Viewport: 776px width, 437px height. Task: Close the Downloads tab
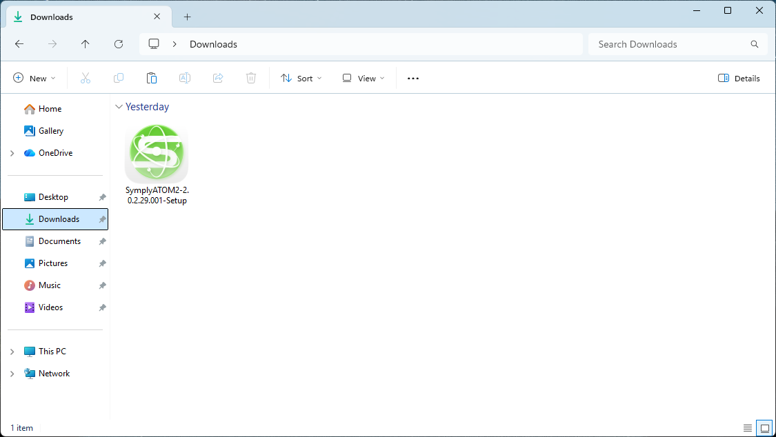pyautogui.click(x=157, y=17)
